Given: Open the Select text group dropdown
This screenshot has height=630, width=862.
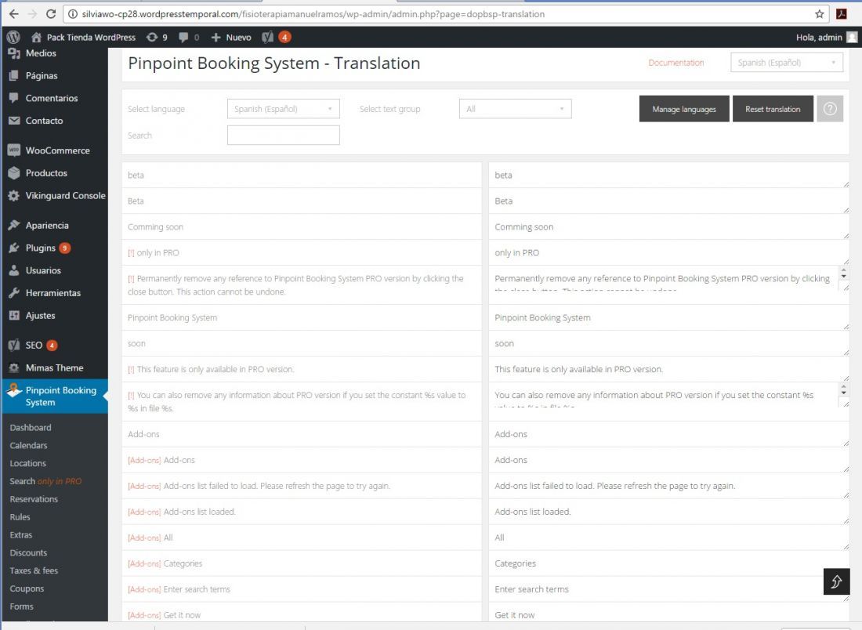Looking at the screenshot, I should click(515, 109).
